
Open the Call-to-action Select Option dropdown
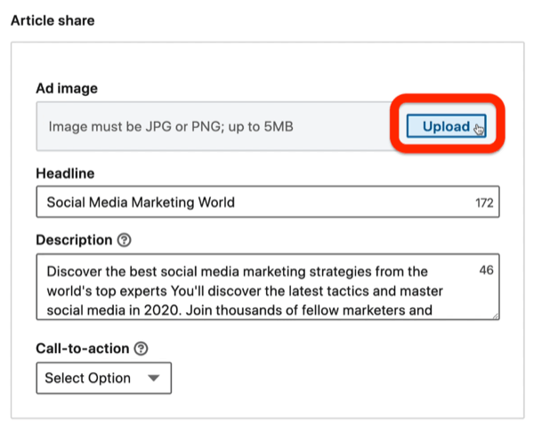coord(104,378)
